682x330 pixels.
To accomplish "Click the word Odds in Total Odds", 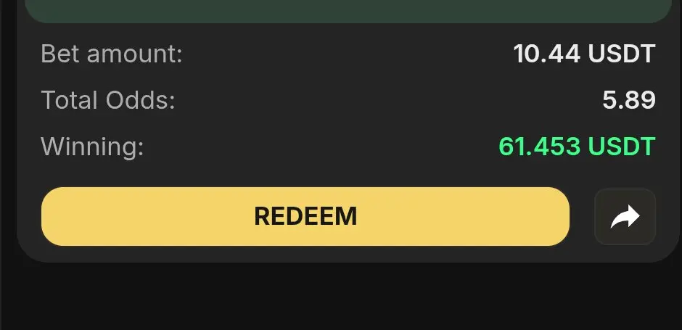I will click(x=140, y=100).
